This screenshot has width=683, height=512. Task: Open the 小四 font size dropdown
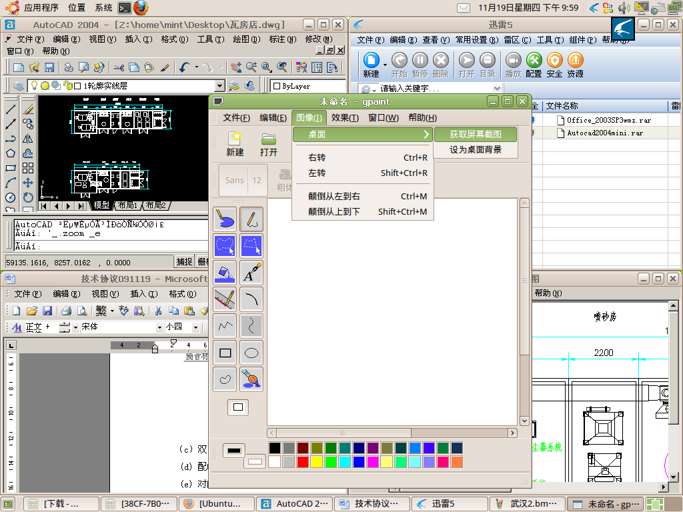(195, 327)
